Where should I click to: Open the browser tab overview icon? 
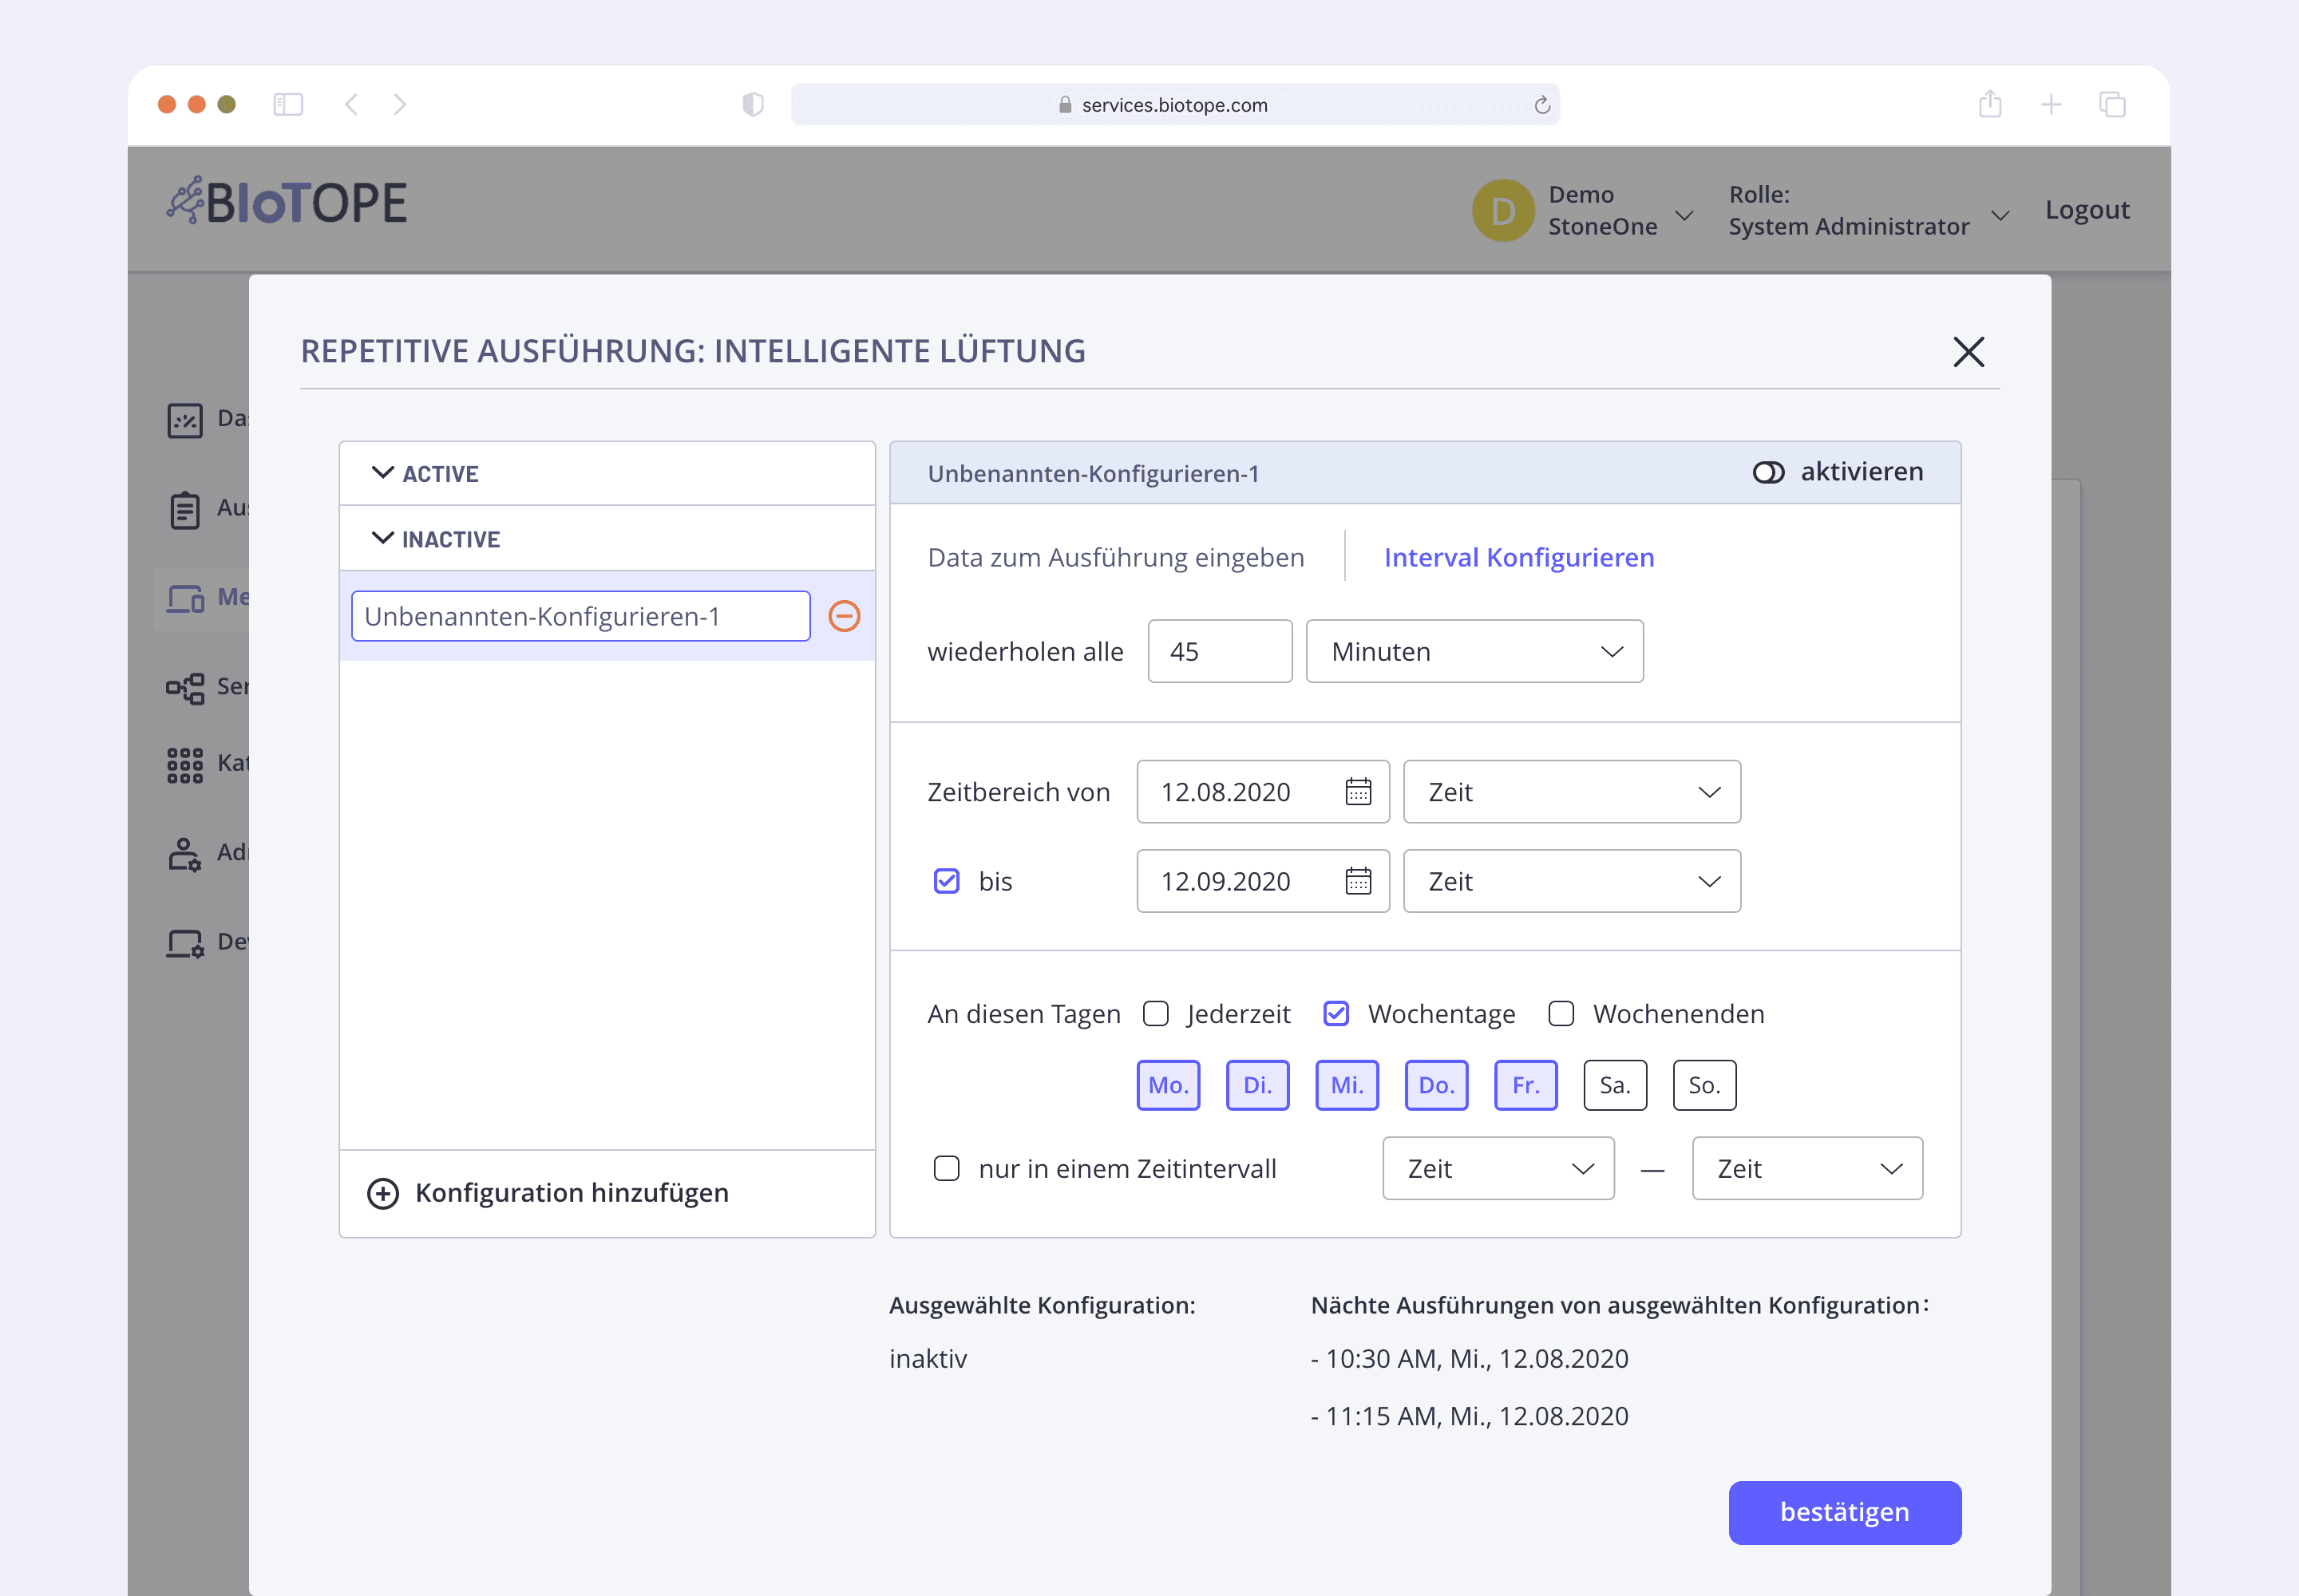[2112, 104]
